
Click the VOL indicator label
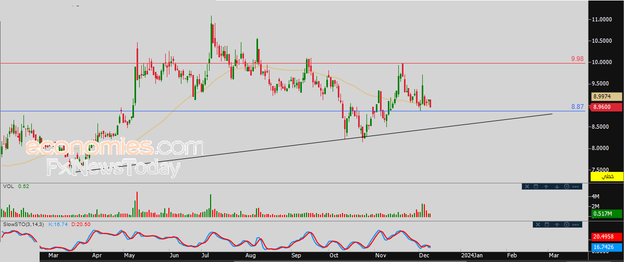pyautogui.click(x=8, y=186)
